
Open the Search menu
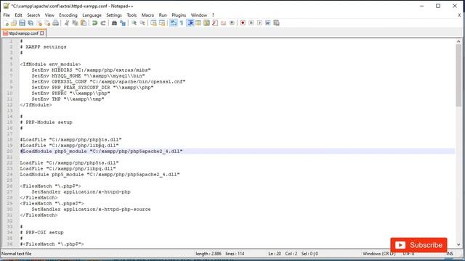[x=33, y=15]
